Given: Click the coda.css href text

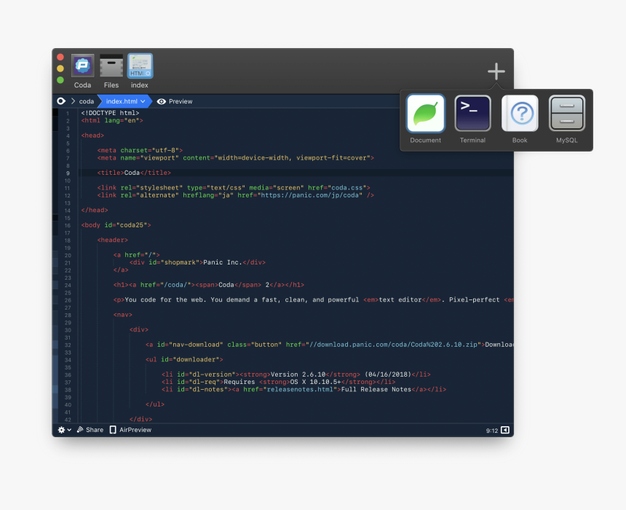Looking at the screenshot, I should click(x=347, y=187).
